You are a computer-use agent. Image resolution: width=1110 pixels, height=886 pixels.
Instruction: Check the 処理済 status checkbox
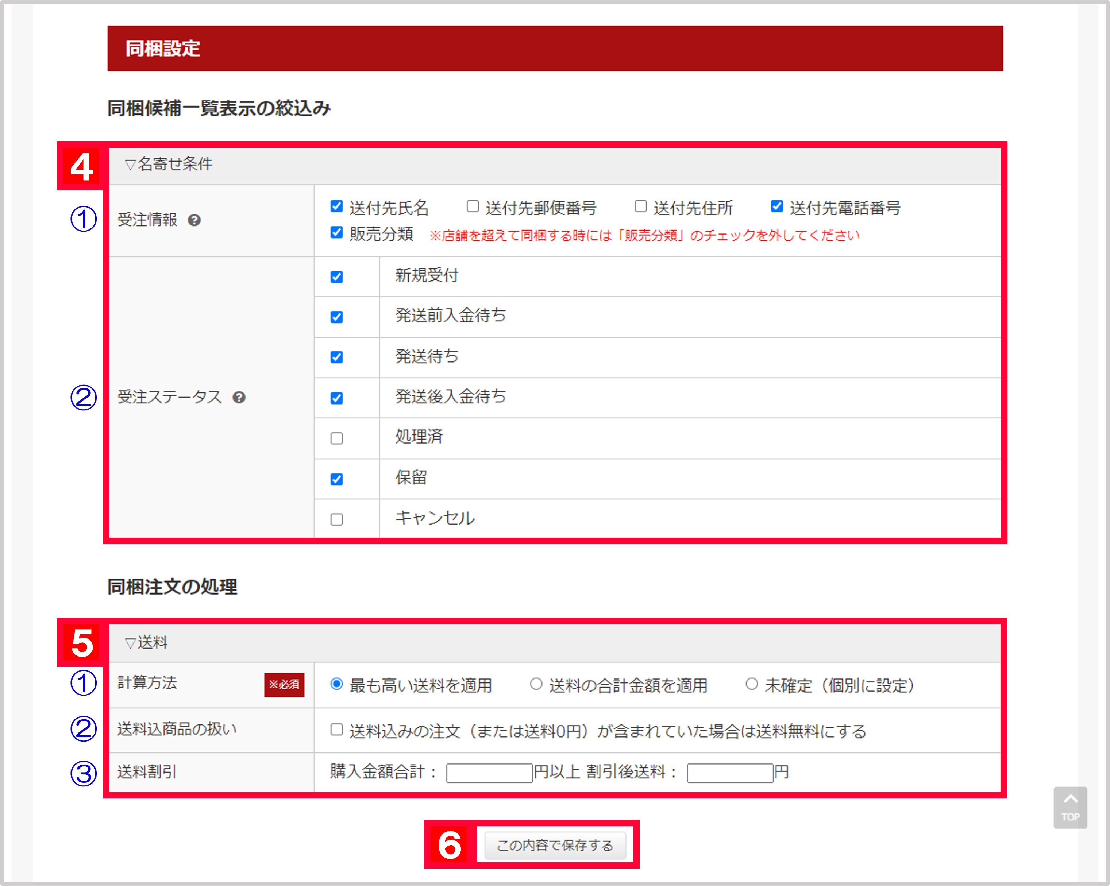pos(337,438)
